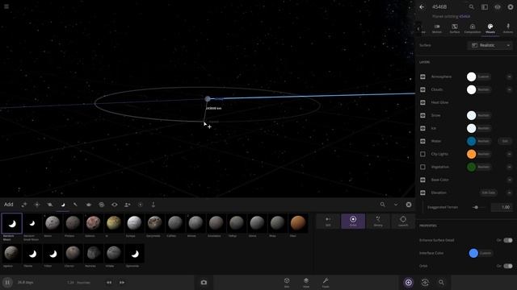
Task: Switch to the Surface tab
Action: point(455,29)
